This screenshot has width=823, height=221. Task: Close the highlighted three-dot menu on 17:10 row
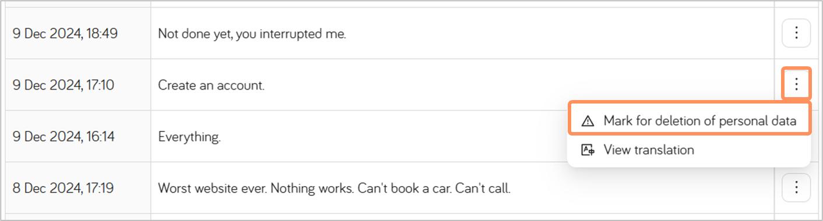796,85
